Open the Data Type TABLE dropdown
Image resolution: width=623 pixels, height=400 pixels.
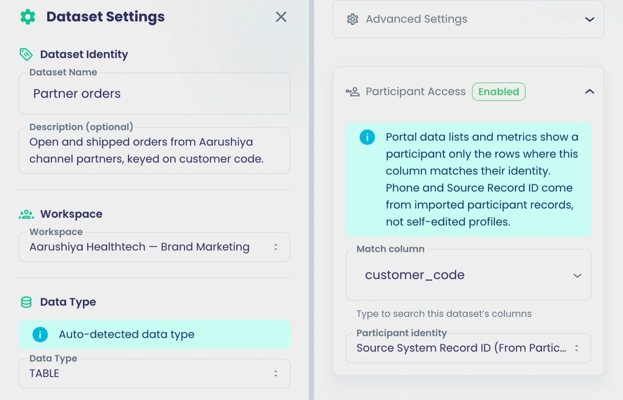point(154,374)
